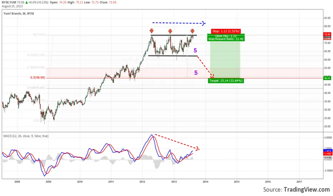This screenshot has width=333, height=196.
Task: Select the 'August 15, 2013' date text
Action: (x=12, y=6)
